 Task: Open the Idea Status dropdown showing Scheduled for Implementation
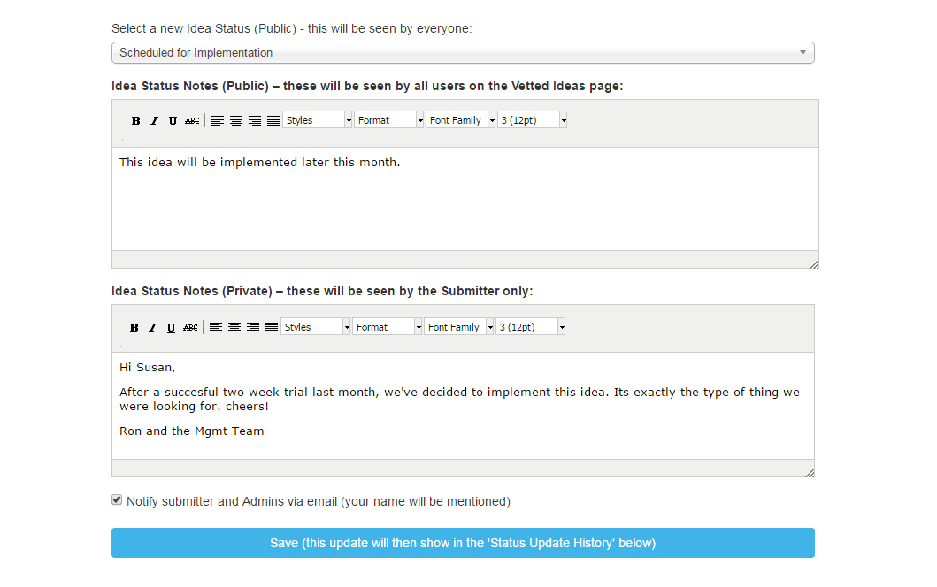click(462, 52)
